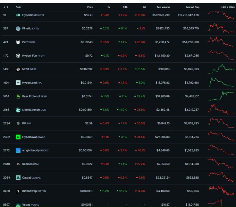Click Ramses market cap $1,014,930
The height and width of the screenshot is (207, 236).
click(x=192, y=164)
